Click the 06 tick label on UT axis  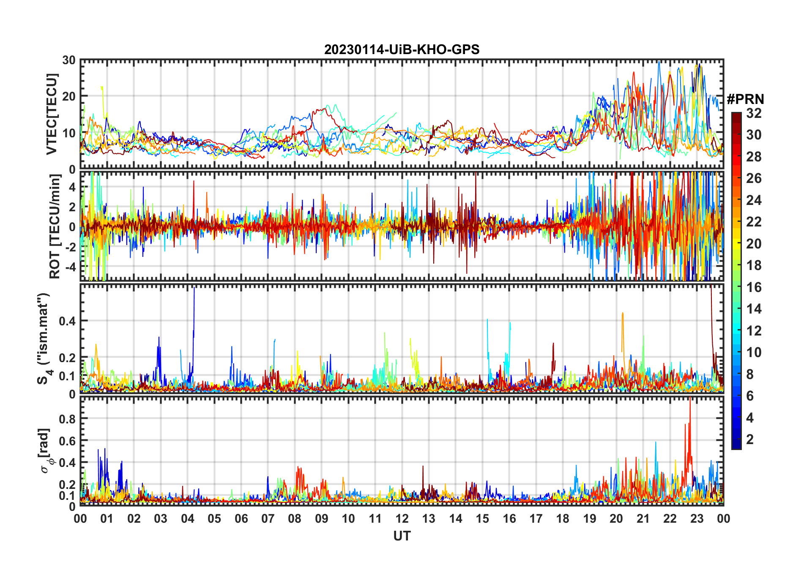(241, 518)
